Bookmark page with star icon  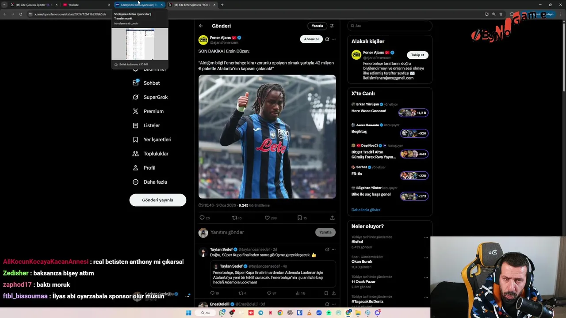click(x=501, y=14)
